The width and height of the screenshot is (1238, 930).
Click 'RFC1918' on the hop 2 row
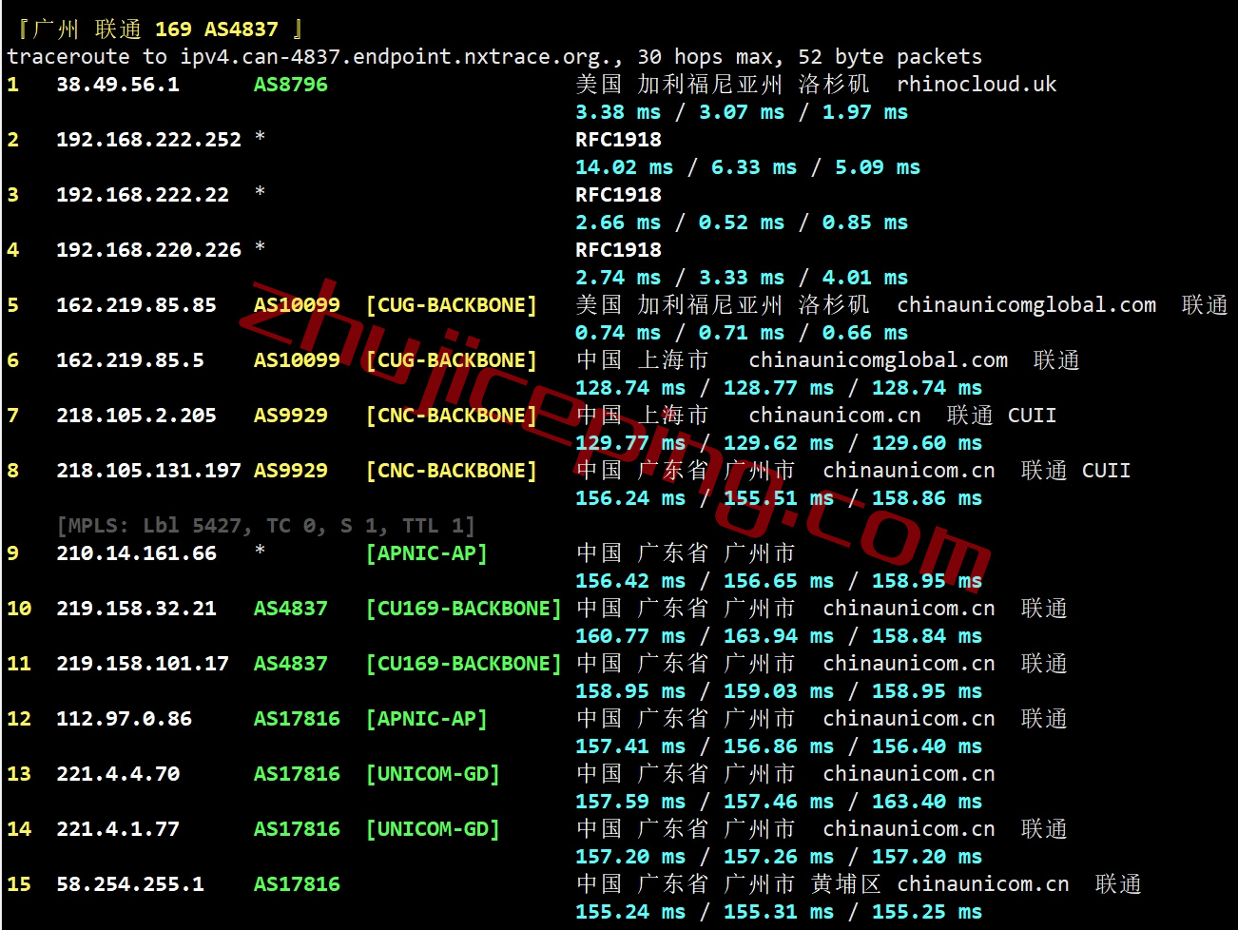(x=618, y=140)
